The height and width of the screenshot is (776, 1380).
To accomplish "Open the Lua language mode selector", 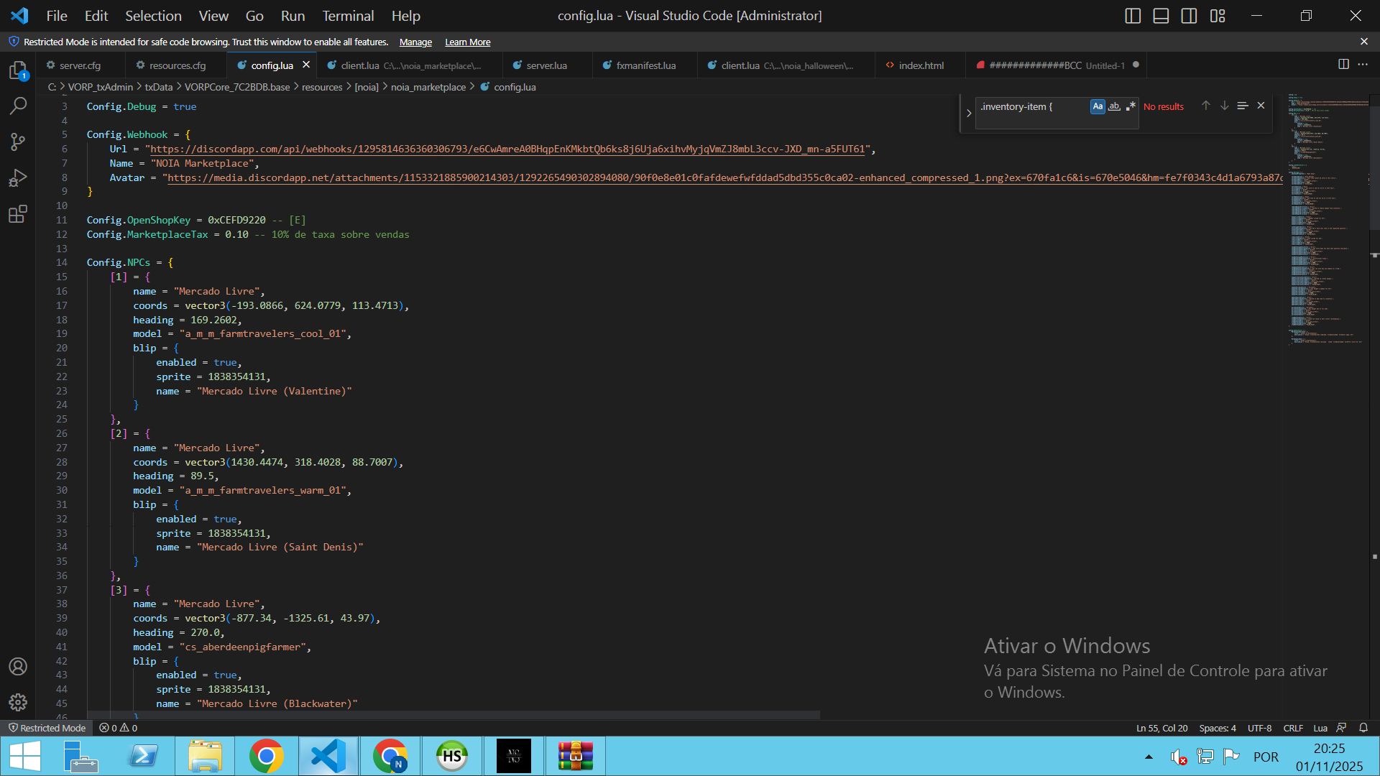I will (x=1320, y=728).
